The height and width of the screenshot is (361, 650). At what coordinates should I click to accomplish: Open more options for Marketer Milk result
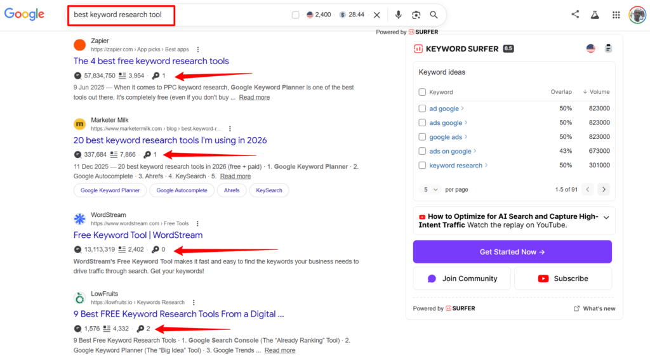(230, 129)
